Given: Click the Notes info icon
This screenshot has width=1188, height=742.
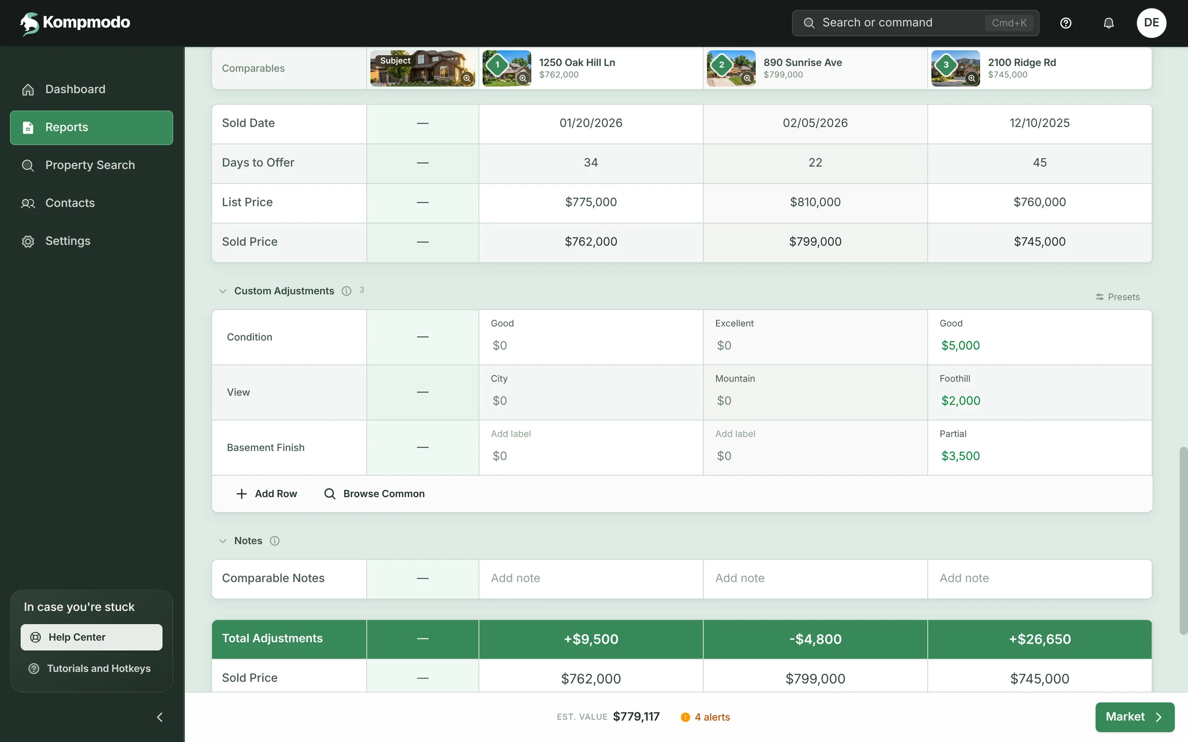Looking at the screenshot, I should (x=275, y=541).
